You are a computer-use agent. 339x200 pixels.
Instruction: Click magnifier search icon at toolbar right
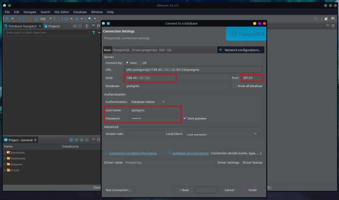(x=316, y=19)
